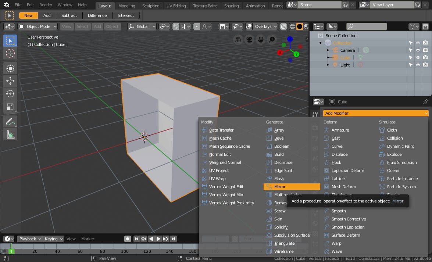
Task: Open the Modeling workspace tab
Action: point(126,6)
